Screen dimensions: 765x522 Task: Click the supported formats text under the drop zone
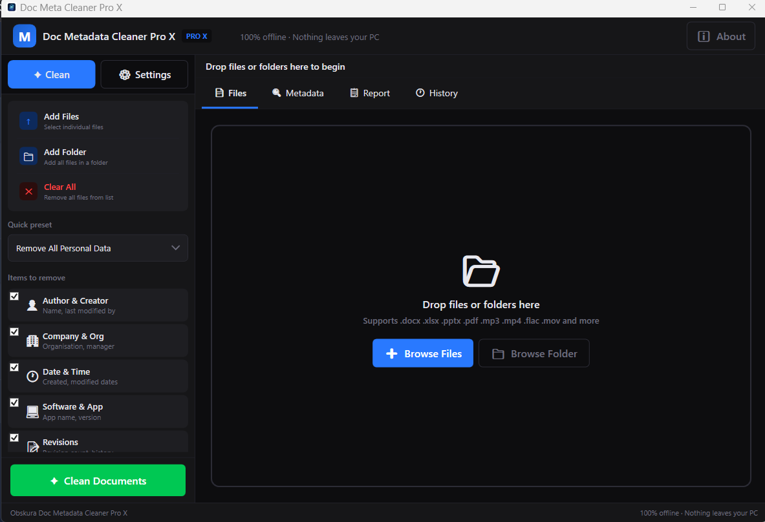click(481, 320)
